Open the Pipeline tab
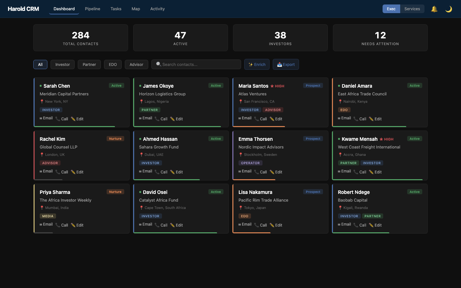Screen dimensions: 461x288 [x=93, y=9]
